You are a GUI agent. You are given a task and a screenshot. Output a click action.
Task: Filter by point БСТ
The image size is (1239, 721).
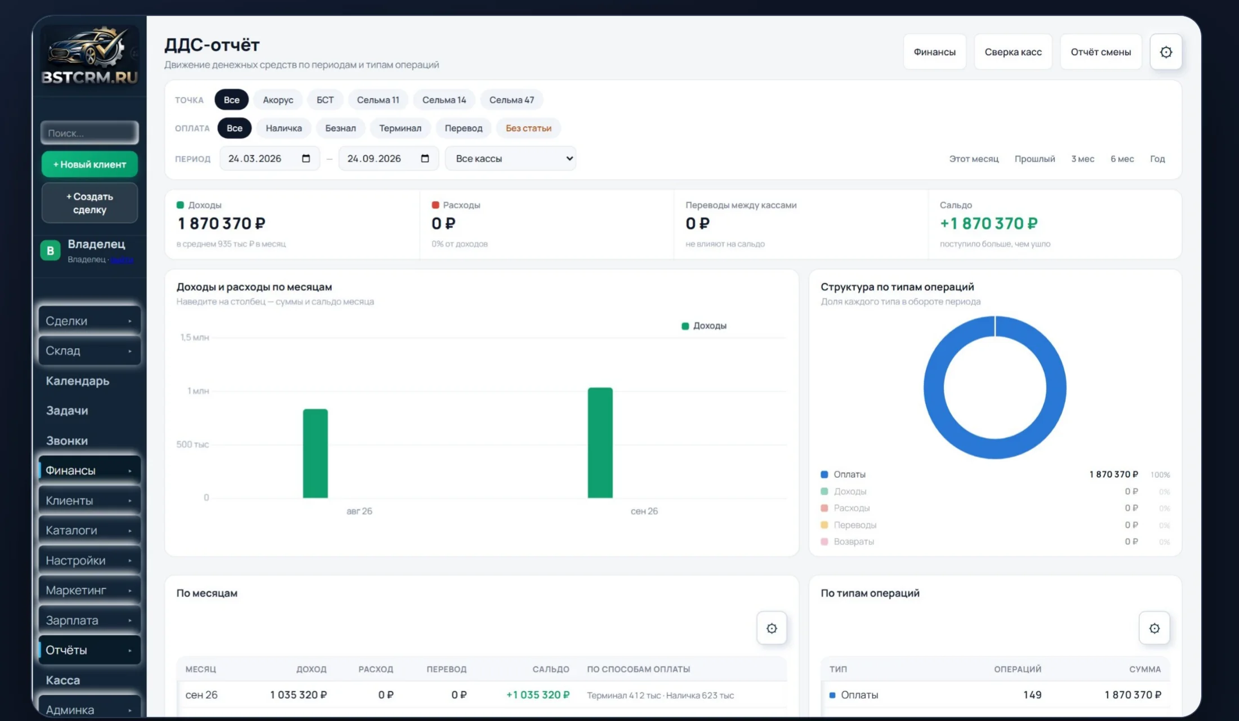pyautogui.click(x=325, y=100)
